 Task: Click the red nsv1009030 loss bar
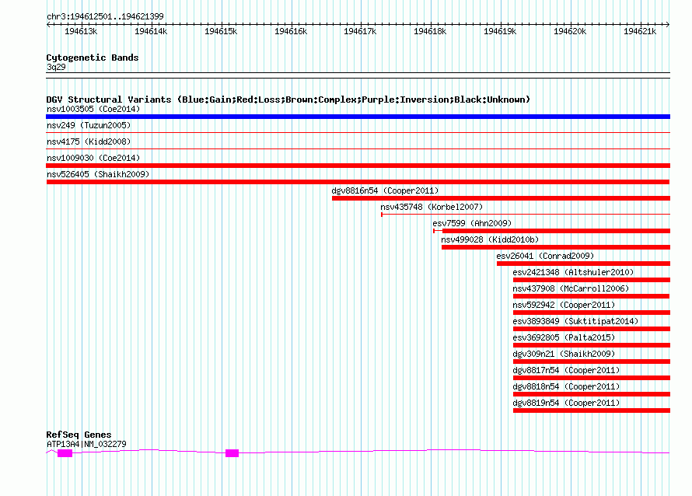click(x=358, y=166)
